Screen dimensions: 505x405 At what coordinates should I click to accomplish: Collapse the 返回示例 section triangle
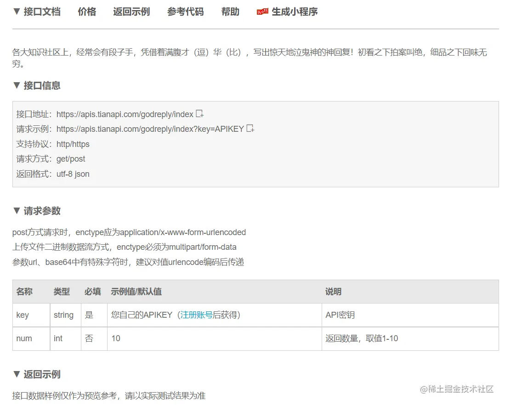[x=17, y=374]
